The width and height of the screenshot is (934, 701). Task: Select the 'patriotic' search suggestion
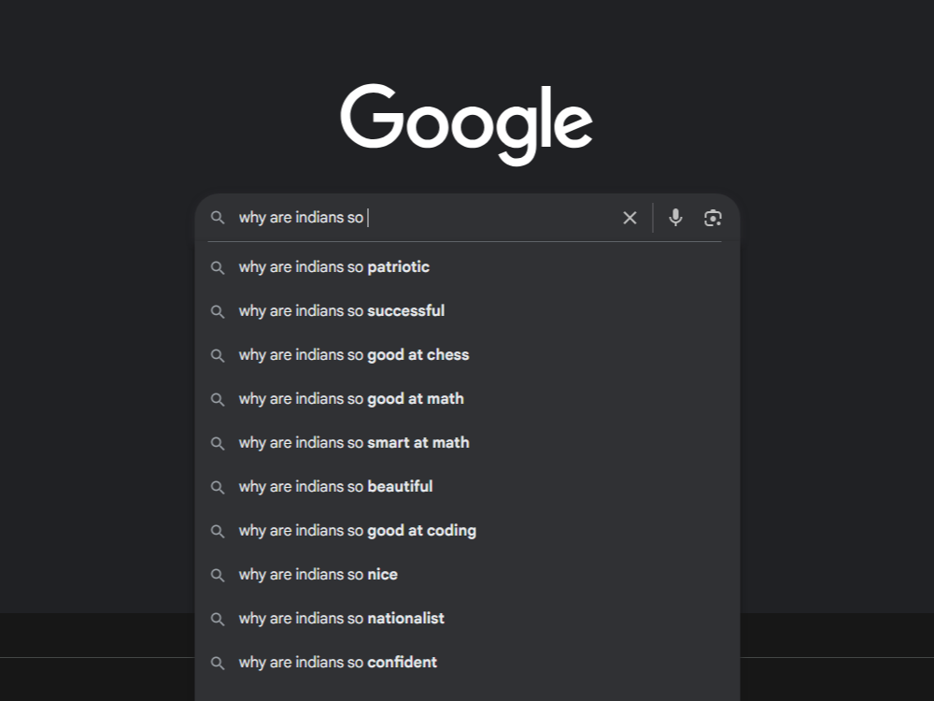coord(334,267)
